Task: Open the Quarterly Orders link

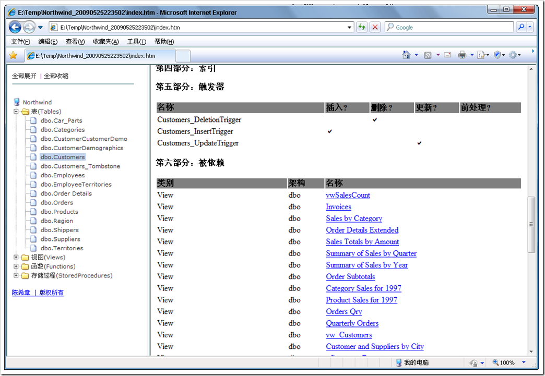Action: pos(352,323)
